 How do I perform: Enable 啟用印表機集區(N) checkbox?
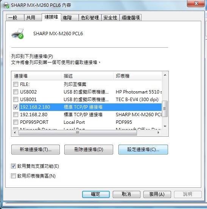(x=13, y=176)
